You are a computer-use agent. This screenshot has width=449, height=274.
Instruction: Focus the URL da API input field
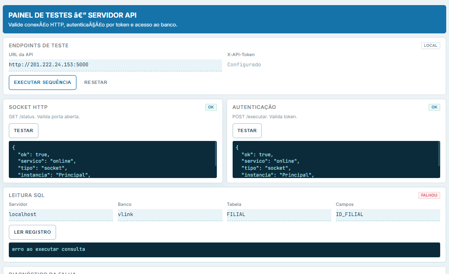115,65
